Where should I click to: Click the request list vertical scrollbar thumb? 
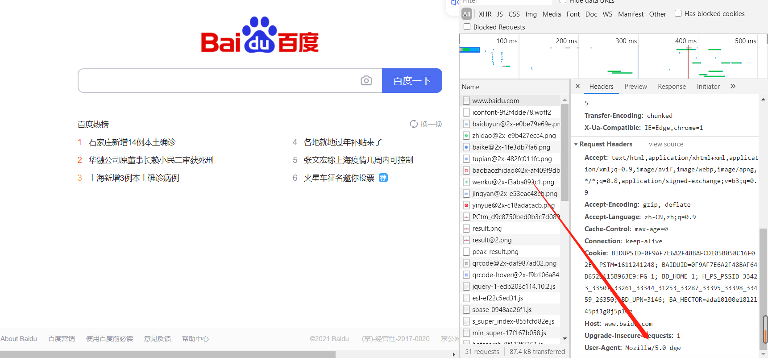[x=565, y=153]
